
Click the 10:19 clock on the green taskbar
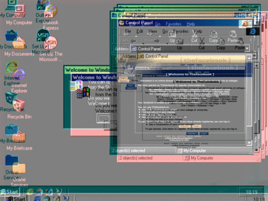pos(252,192)
